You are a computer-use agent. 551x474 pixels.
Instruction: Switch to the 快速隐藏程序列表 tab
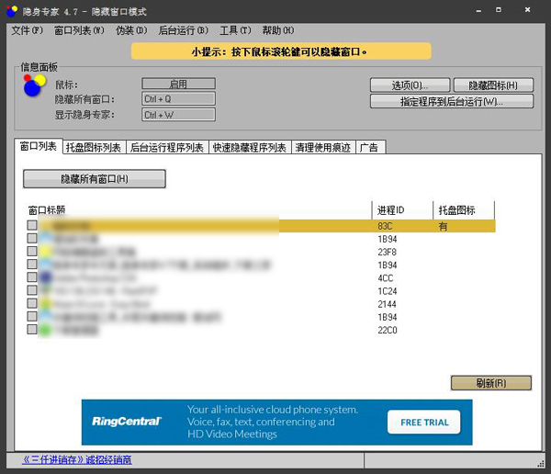(x=250, y=147)
